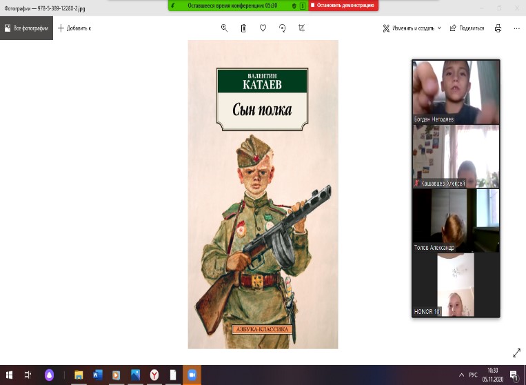Enter full screen with the diagonal arrows icon
Viewport: 526px width, 385px height.
pos(516,353)
